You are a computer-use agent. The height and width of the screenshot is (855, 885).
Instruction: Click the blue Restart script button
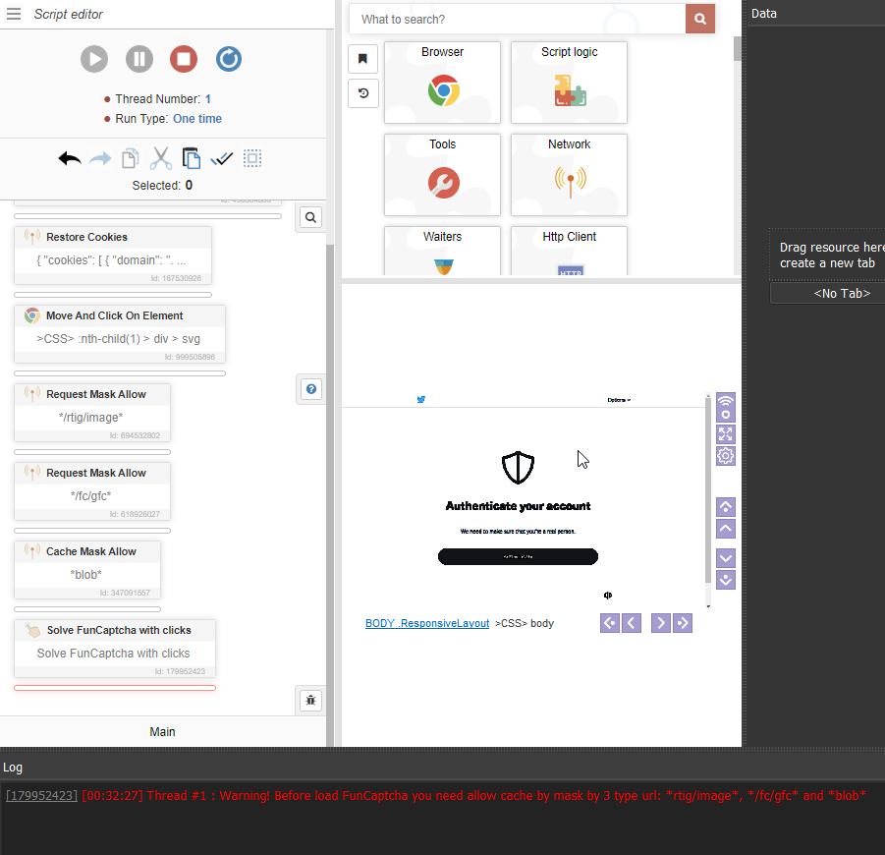point(228,59)
